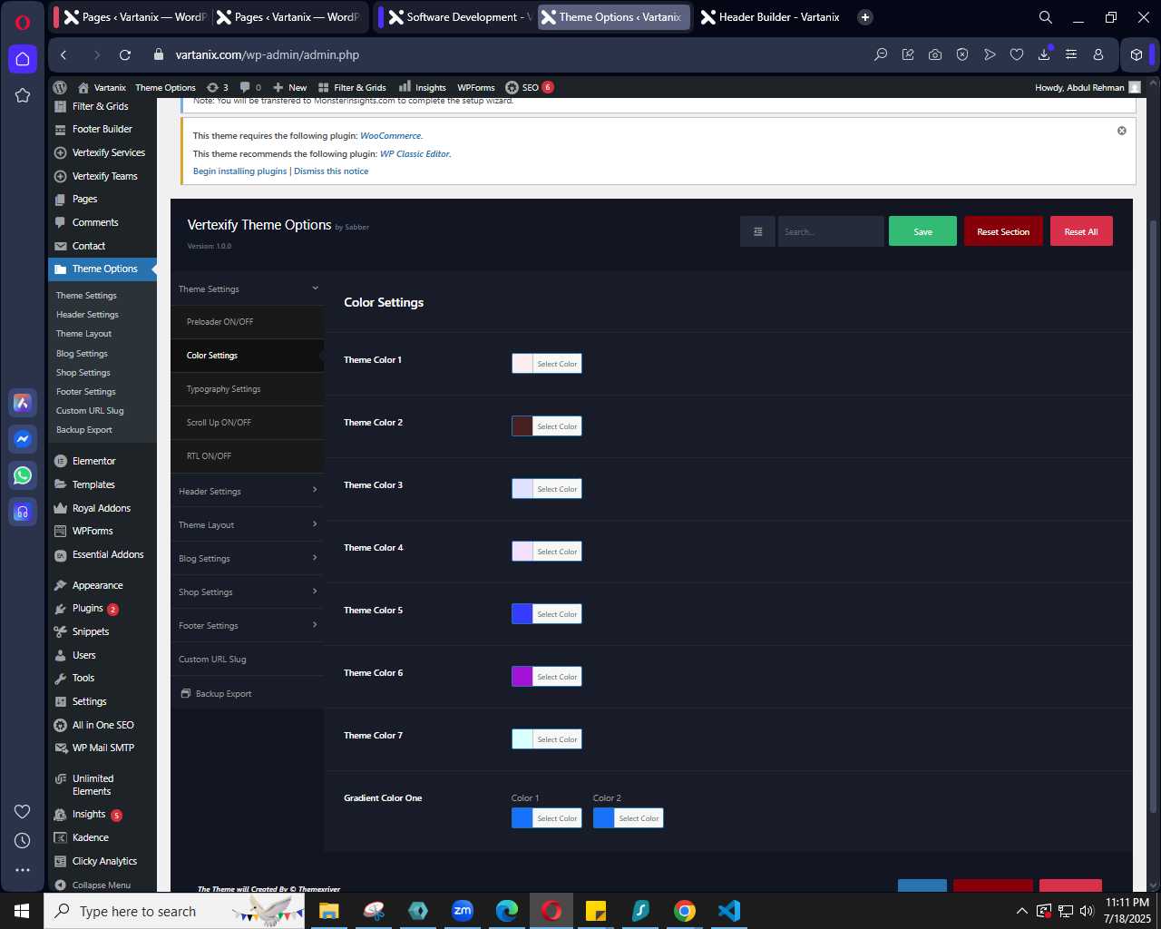The height and width of the screenshot is (929, 1161).
Task: Open Microsoft Edge from taskbar
Action: point(507,911)
